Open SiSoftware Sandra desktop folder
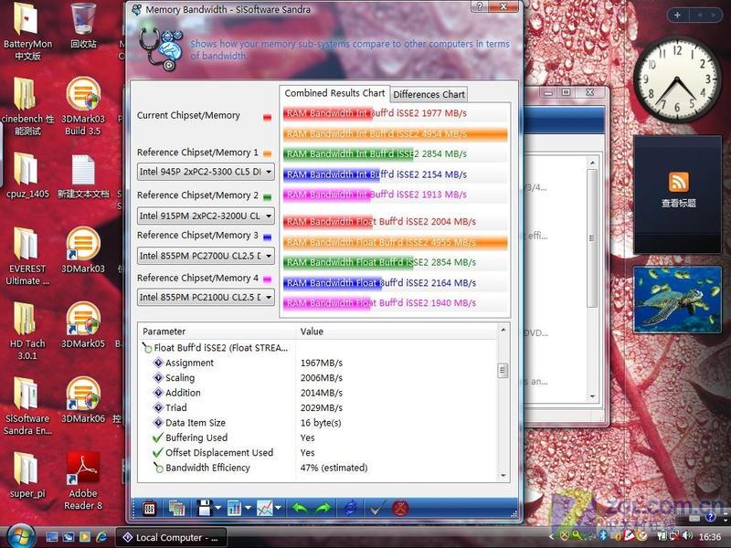 pyautogui.click(x=27, y=406)
